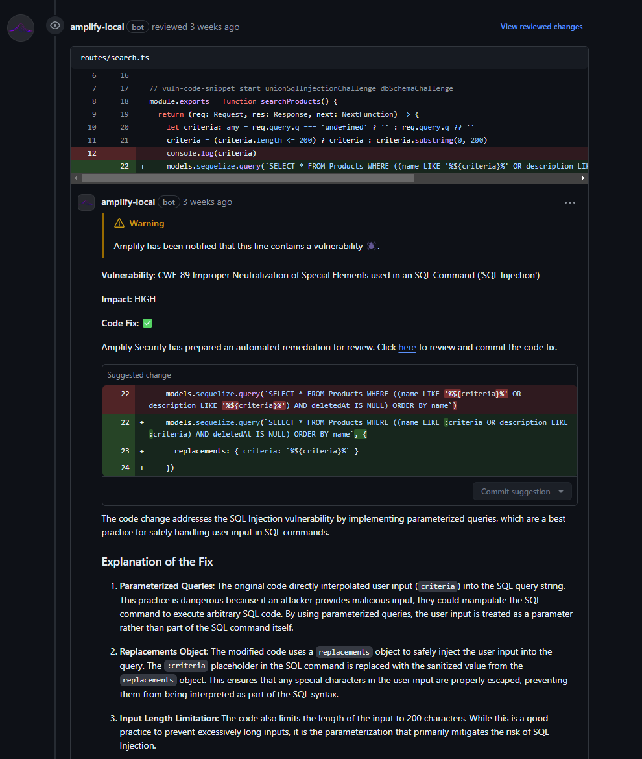Click the here link to review the code fix

(x=407, y=347)
